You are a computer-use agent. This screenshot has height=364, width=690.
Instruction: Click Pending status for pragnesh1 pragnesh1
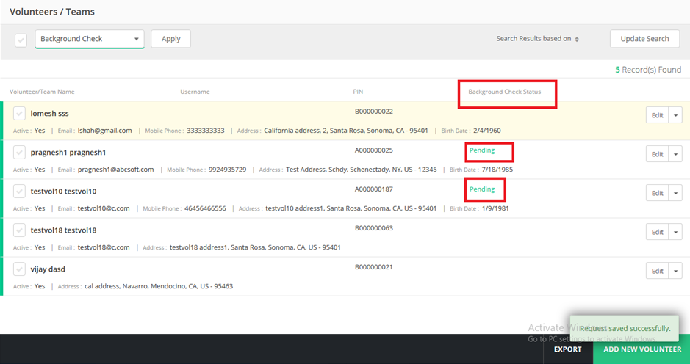tap(482, 150)
